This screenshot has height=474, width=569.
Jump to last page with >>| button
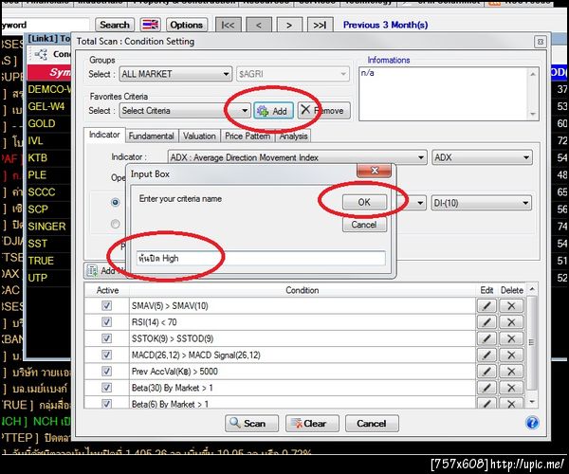tap(321, 25)
